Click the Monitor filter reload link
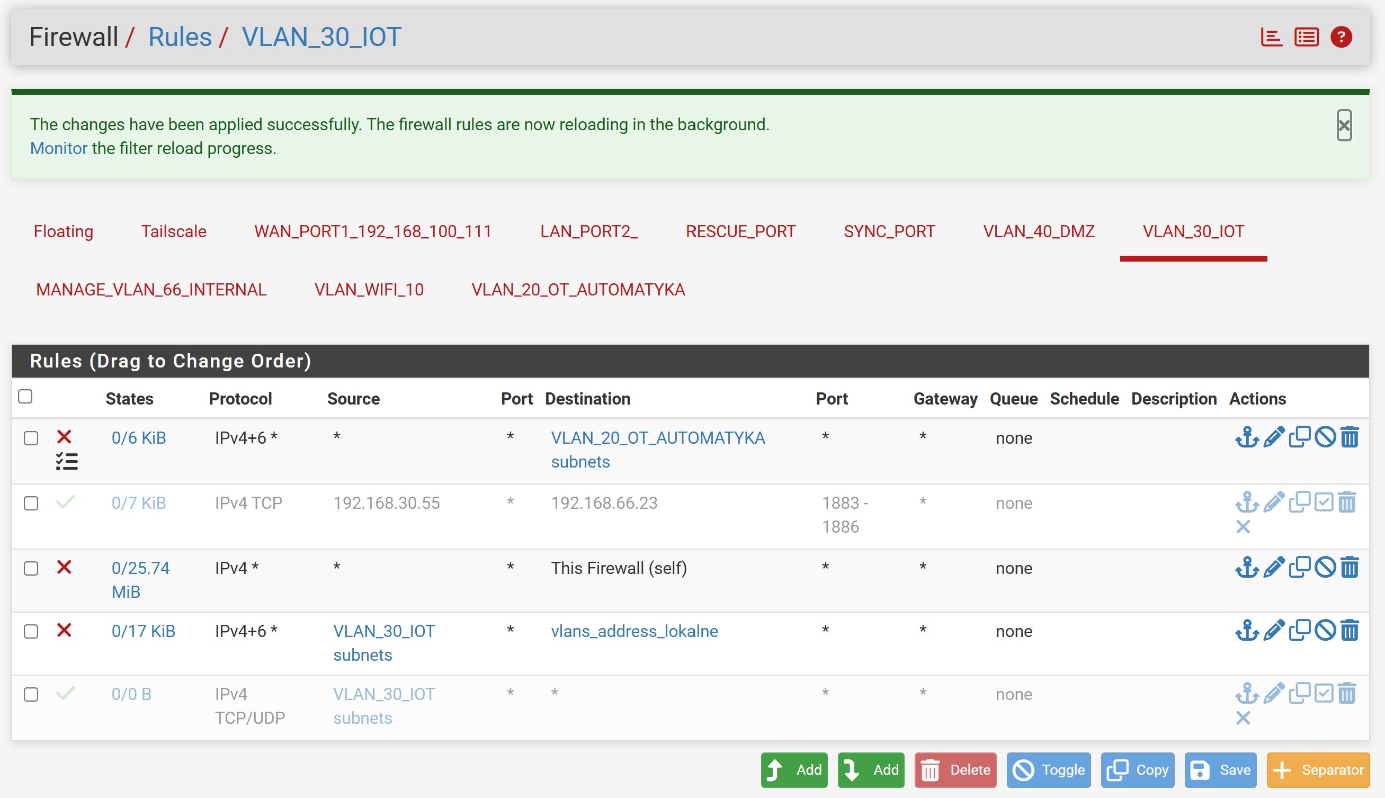Viewport: 1385px width, 798px height. [59, 148]
